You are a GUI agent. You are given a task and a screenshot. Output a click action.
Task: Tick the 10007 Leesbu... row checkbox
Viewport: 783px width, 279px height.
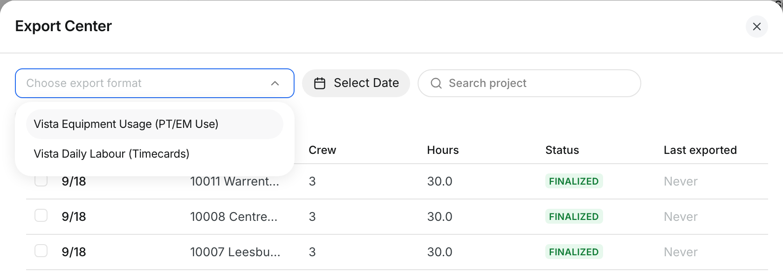coord(41,251)
